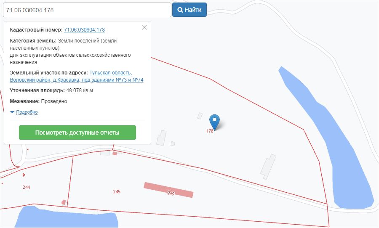Click the small red triangle marker at left
Viewport: 379px width, 228px height.
coord(24,175)
